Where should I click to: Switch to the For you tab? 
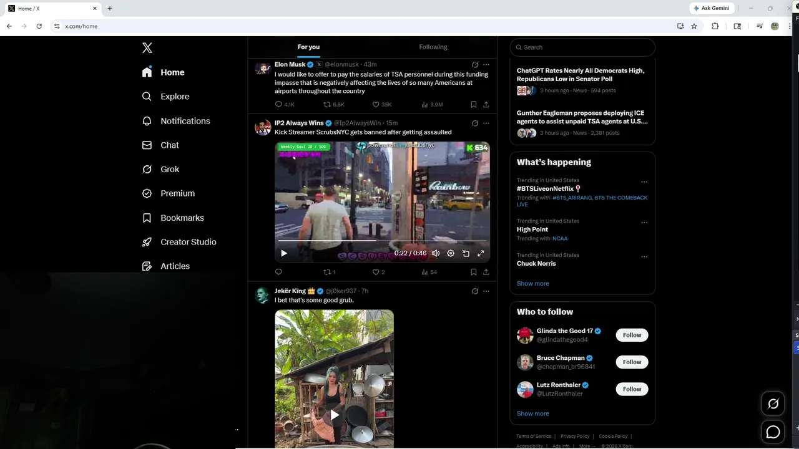click(308, 47)
